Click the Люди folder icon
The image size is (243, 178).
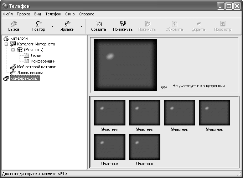26,55
